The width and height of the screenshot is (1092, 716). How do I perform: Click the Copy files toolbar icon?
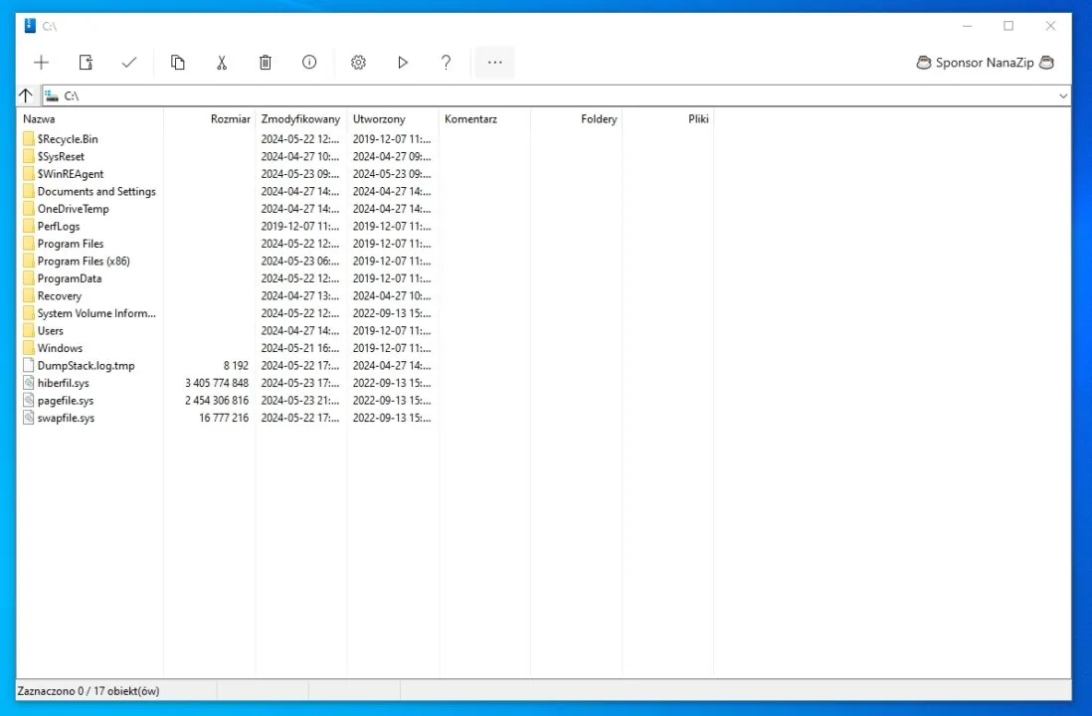pyautogui.click(x=177, y=63)
